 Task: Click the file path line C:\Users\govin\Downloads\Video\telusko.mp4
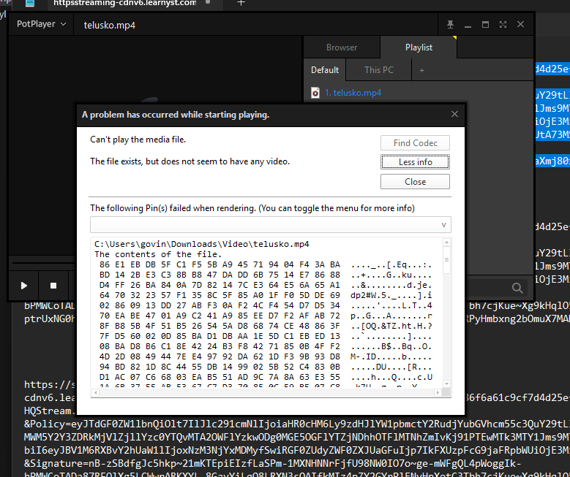pos(202,244)
